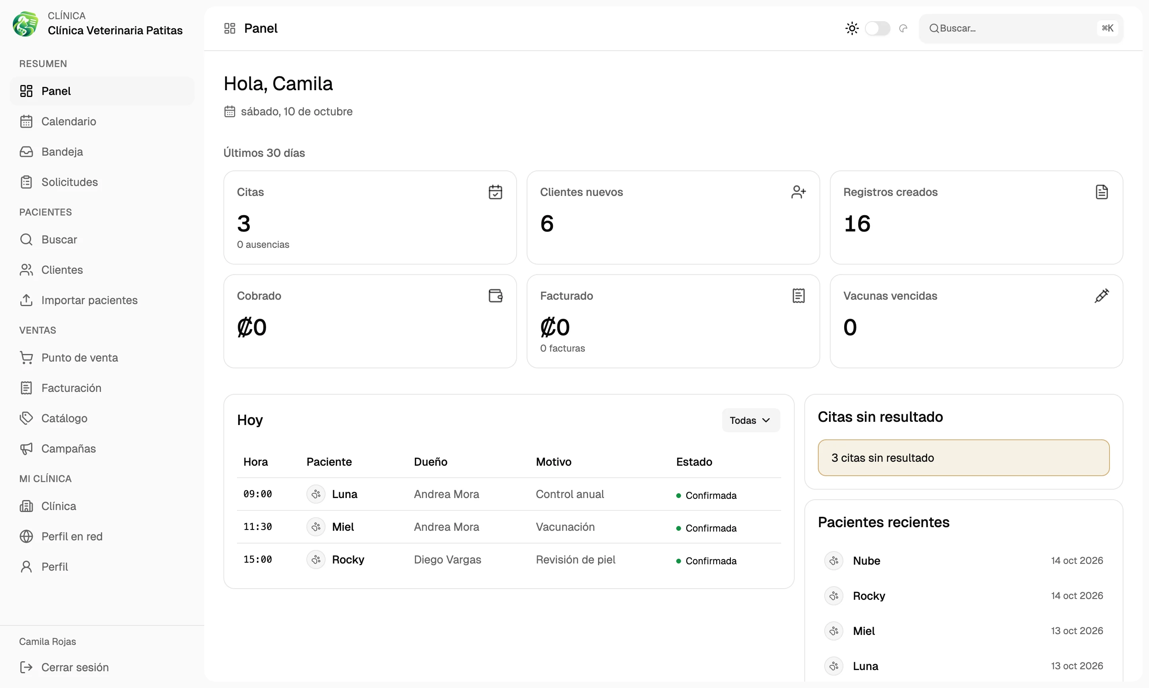Open the Citas stat card calendar icon
Image resolution: width=1149 pixels, height=688 pixels.
tap(496, 192)
